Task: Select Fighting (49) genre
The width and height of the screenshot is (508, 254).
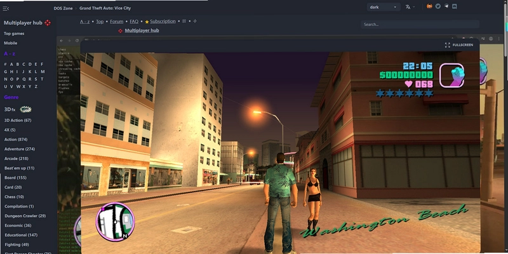Action: pyautogui.click(x=17, y=244)
